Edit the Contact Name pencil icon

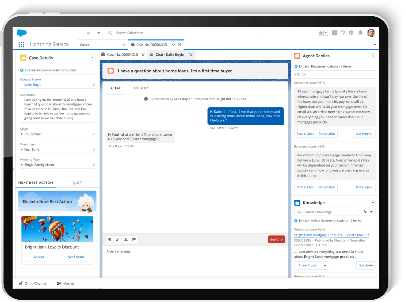click(94, 85)
